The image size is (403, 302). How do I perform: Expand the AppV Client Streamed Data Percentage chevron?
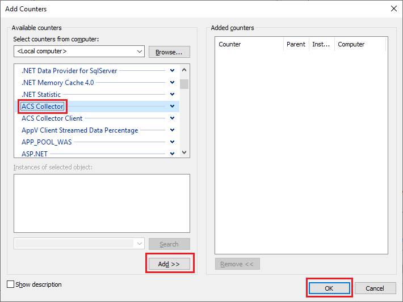[x=172, y=130]
